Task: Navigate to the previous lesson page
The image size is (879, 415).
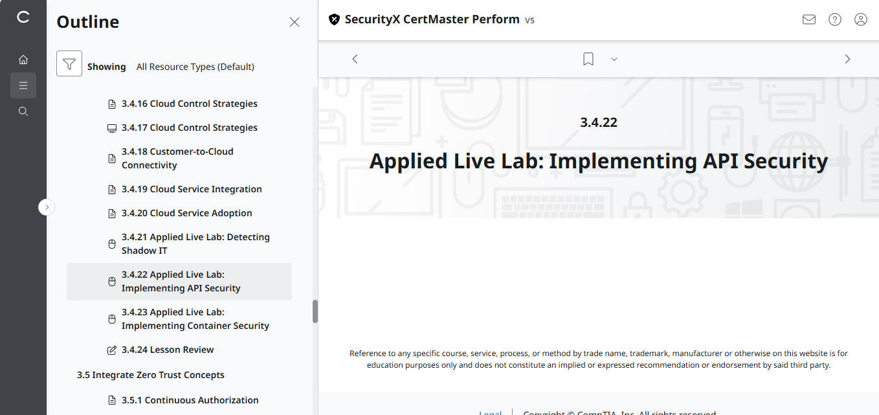Action: coord(355,59)
